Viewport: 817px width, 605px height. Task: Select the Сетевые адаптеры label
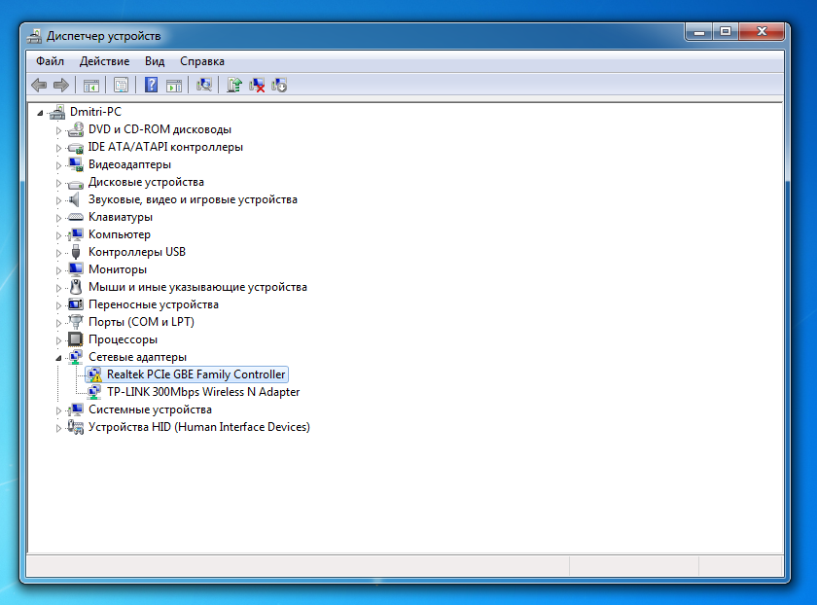pyautogui.click(x=137, y=357)
